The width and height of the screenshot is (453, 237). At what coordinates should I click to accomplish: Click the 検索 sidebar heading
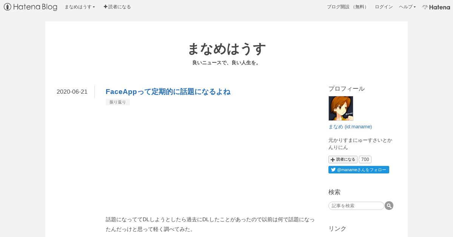(334, 192)
